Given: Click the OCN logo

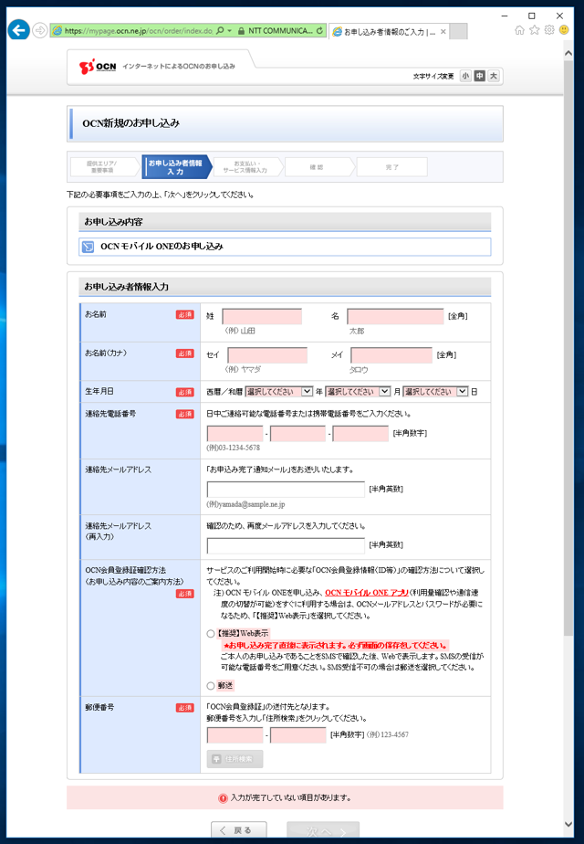Looking at the screenshot, I should coord(98,67).
